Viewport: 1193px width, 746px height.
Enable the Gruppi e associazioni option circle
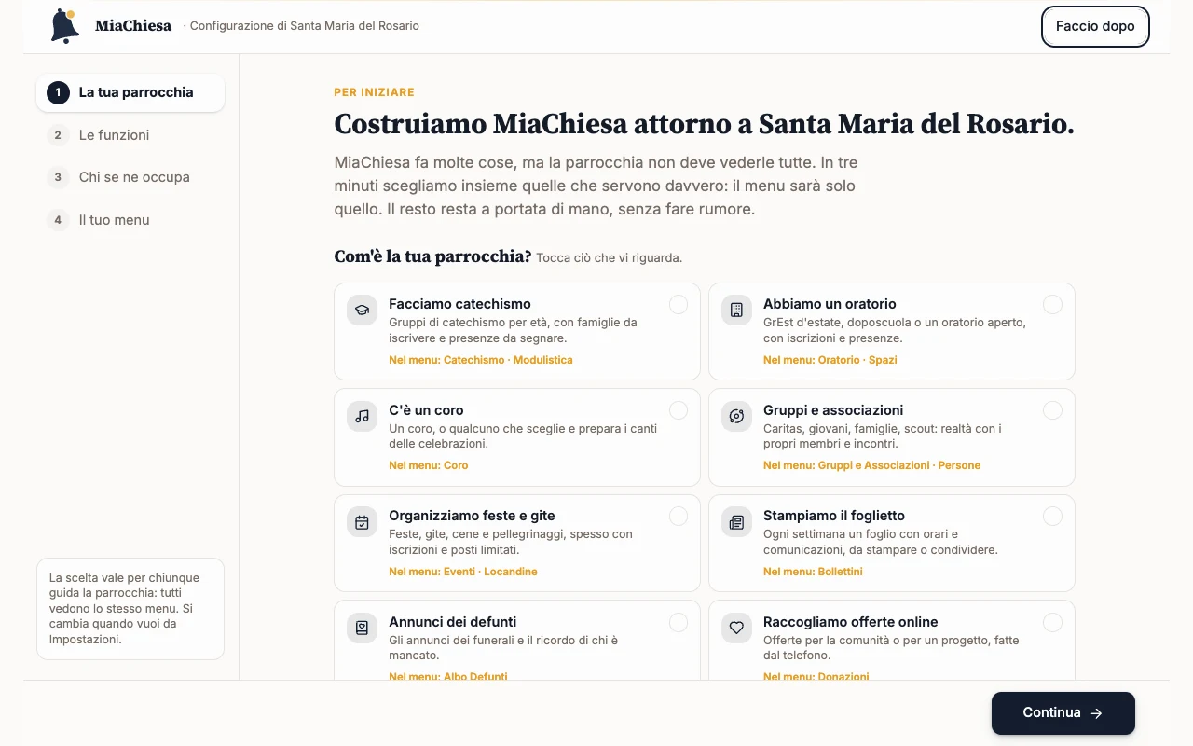point(1052,410)
